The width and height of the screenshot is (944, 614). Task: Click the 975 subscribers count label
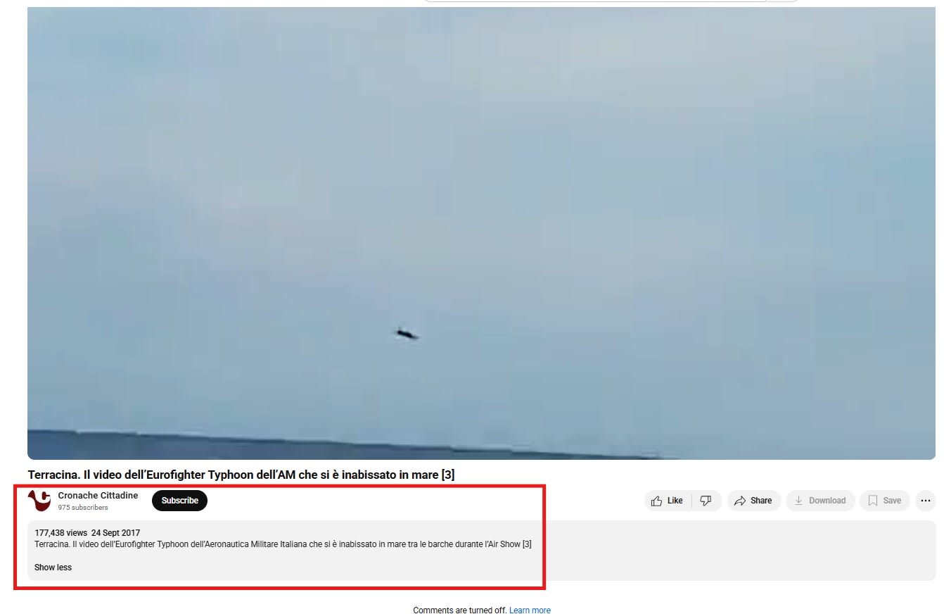pos(83,508)
